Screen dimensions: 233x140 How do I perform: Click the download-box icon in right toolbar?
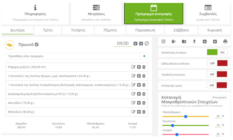point(215,41)
